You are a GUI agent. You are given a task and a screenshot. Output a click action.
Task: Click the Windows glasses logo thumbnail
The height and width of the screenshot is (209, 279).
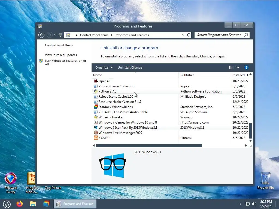(113, 165)
